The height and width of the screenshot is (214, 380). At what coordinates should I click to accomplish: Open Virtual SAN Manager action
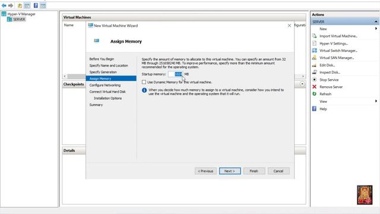337,58
